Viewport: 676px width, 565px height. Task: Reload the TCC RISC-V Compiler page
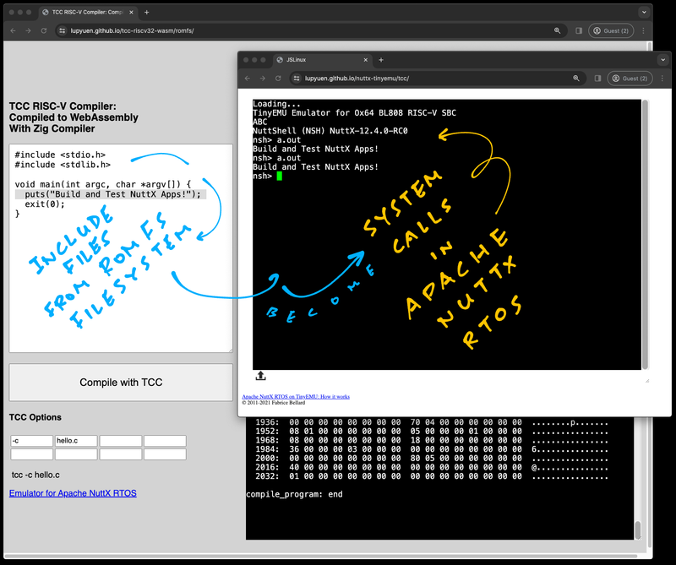44,30
